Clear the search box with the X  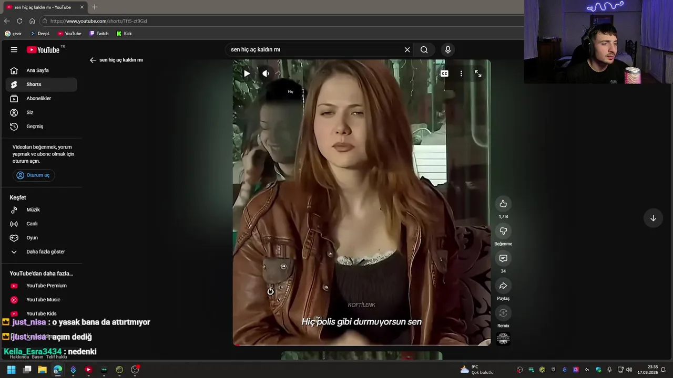coord(407,50)
